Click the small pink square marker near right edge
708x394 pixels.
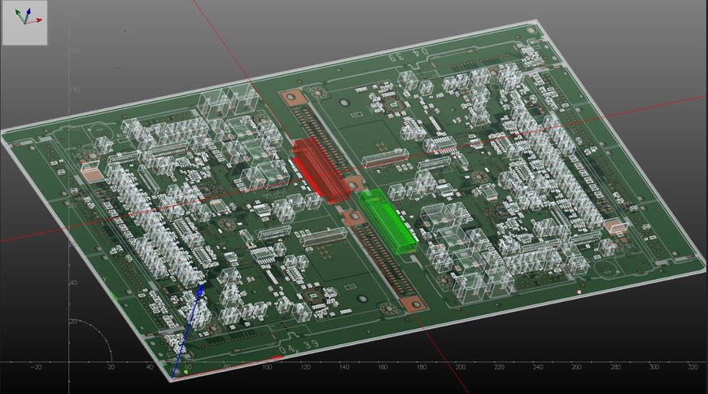579,292
